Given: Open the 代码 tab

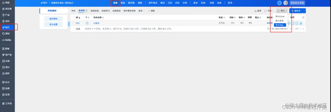Looking at the screenshot, I should [177, 3].
